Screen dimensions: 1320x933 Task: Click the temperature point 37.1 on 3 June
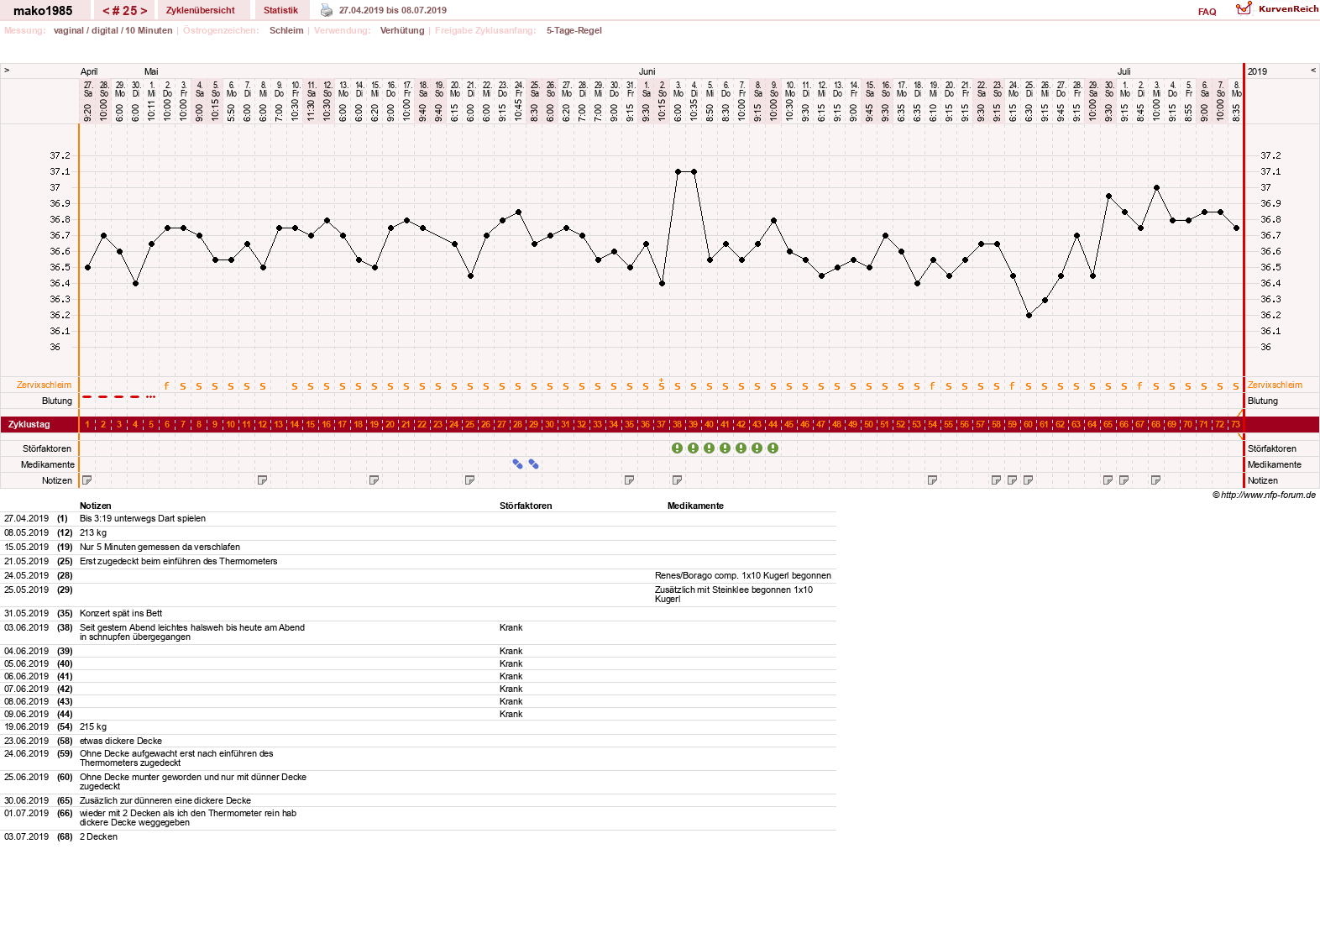(678, 171)
